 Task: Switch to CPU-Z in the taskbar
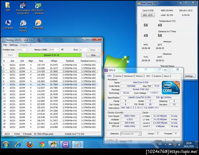tap(65, 144)
